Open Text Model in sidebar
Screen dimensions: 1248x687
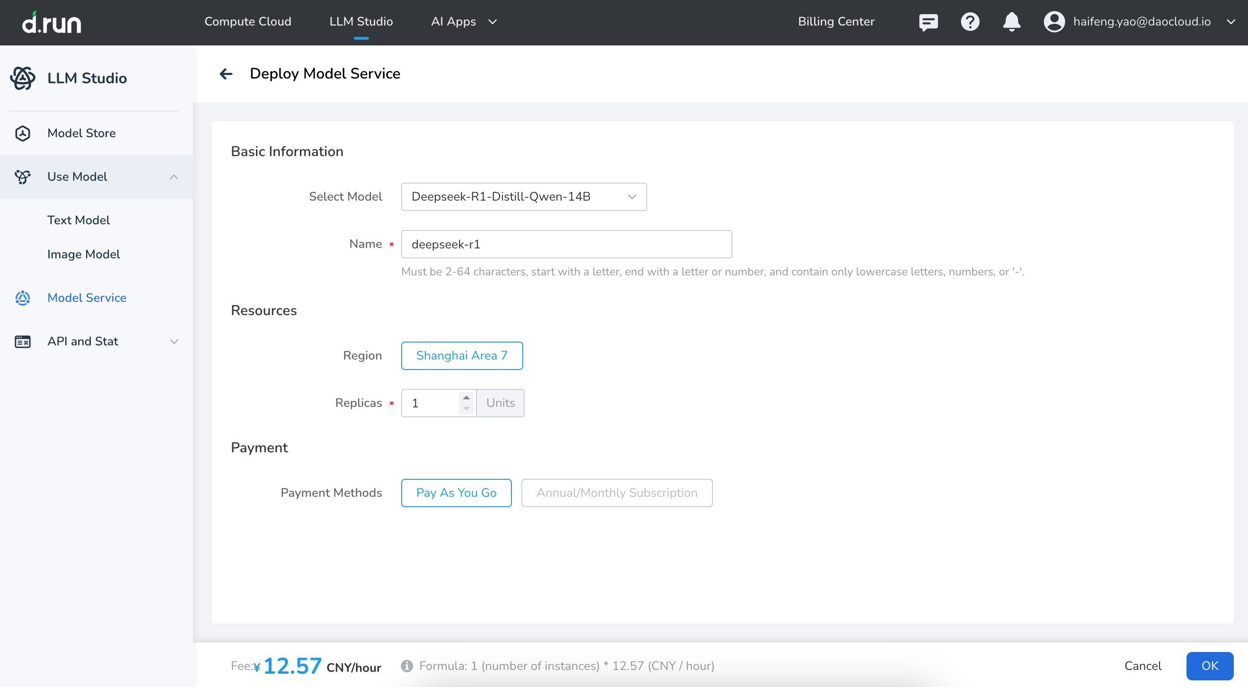click(79, 220)
